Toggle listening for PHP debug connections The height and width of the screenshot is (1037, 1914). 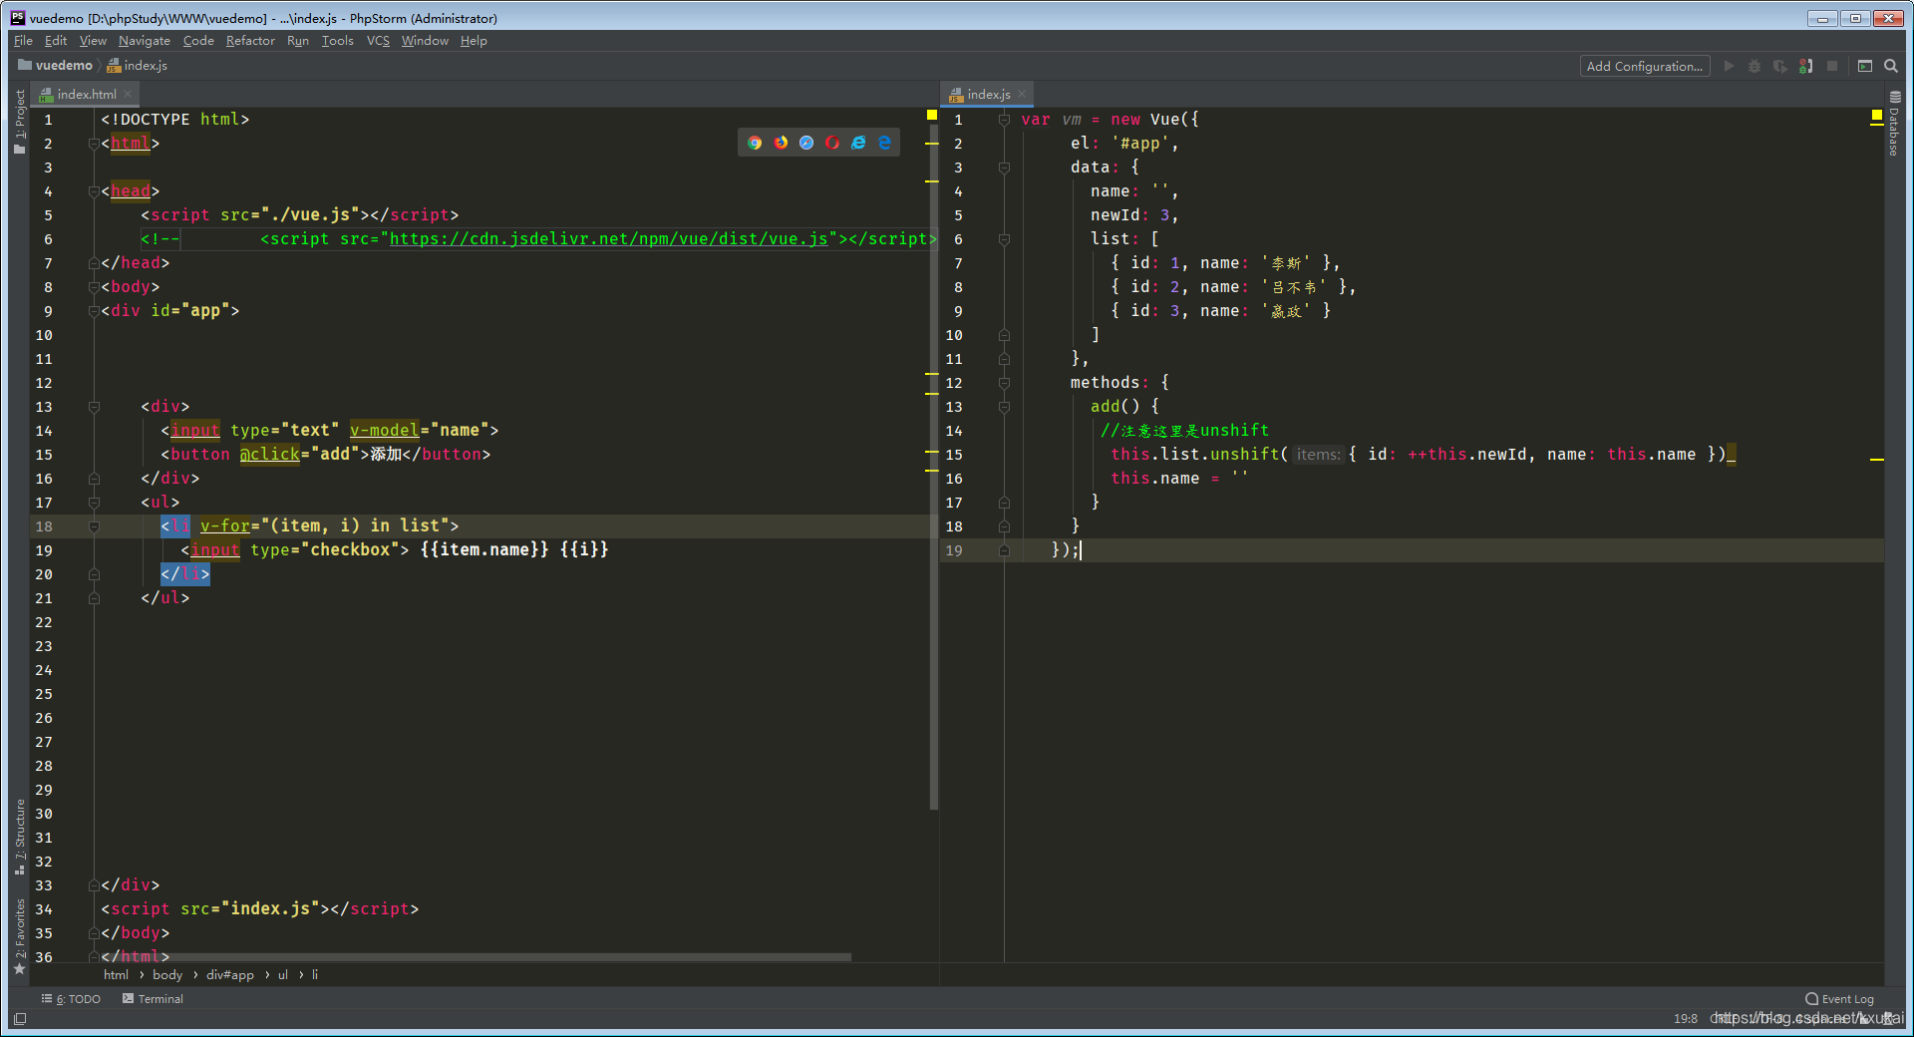click(x=1806, y=66)
